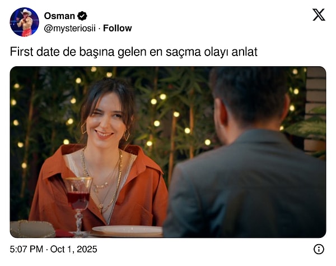Viewport: 336px width, 266px height.
Task: Open Osman's profile picture avatar
Action: pos(24,22)
